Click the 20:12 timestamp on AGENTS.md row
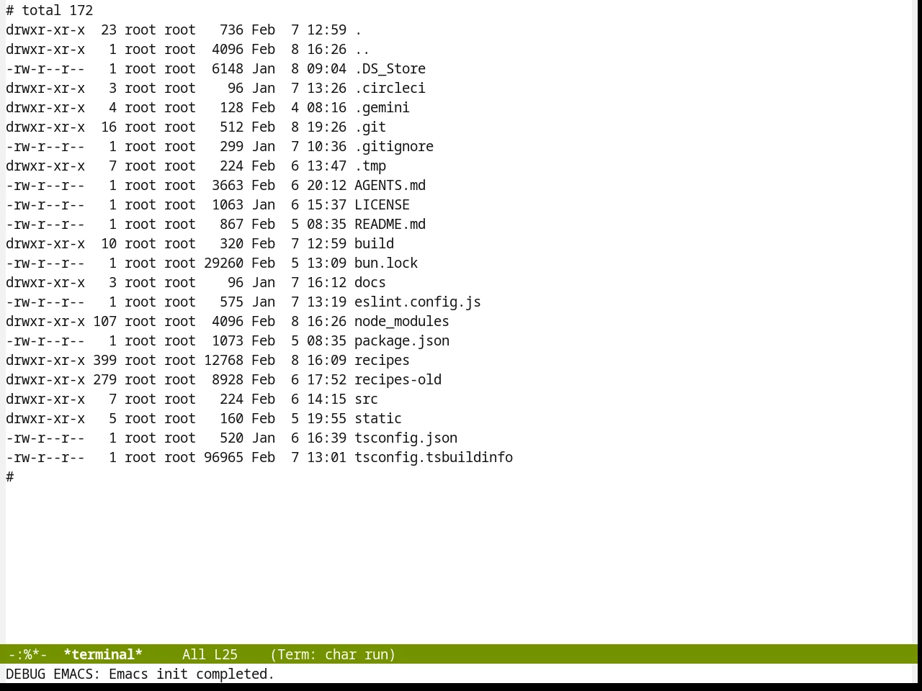922x691 pixels. point(326,185)
